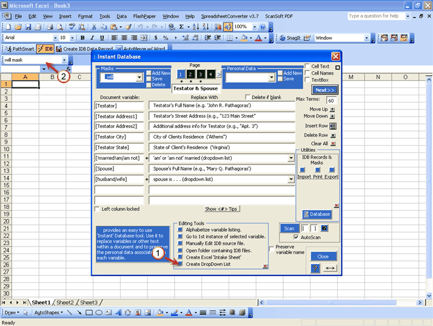
Task: Enable the Left column locked checkbox
Action: tap(97, 209)
